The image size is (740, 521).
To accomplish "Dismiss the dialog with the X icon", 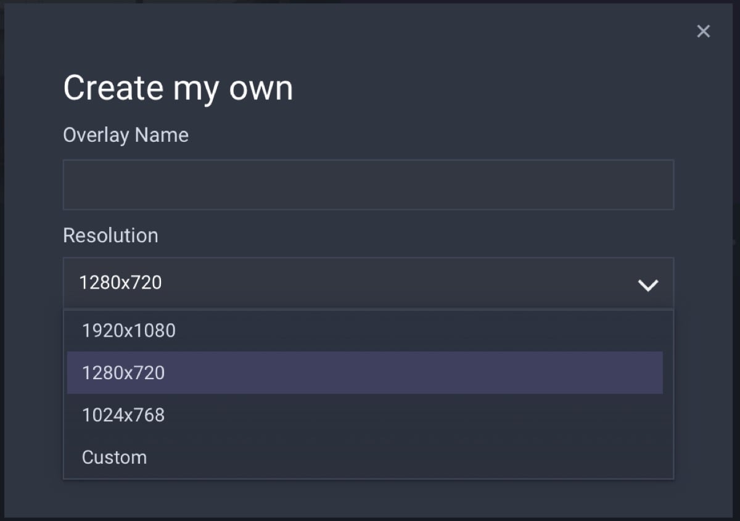I will 703,31.
